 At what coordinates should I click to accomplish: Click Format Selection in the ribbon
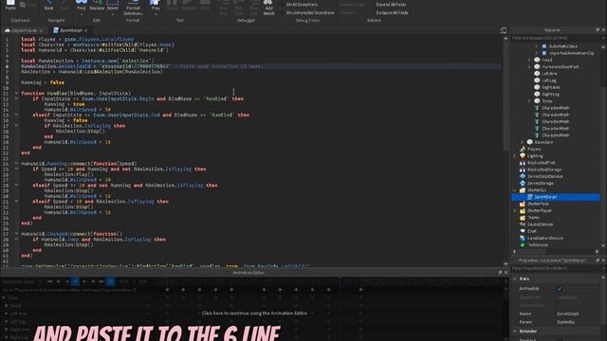coord(133,8)
